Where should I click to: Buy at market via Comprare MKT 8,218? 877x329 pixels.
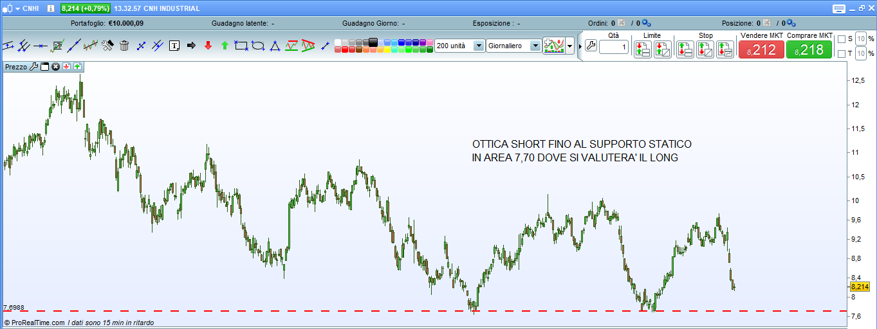coord(809,49)
